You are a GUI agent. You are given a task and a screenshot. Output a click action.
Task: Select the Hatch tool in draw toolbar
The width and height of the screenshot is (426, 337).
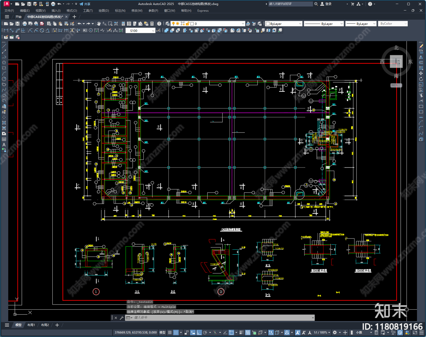click(x=4, y=123)
